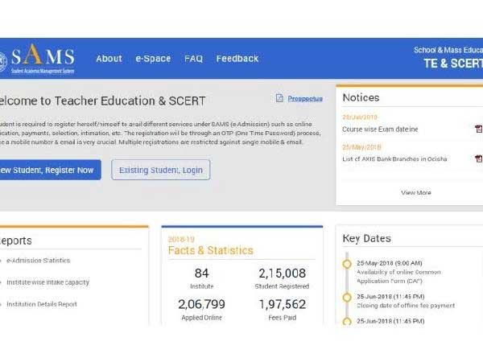Open the Feedback menu item
The width and height of the screenshot is (483, 362).
click(x=237, y=59)
